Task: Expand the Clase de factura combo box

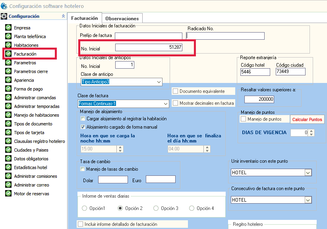Action: (x=165, y=104)
